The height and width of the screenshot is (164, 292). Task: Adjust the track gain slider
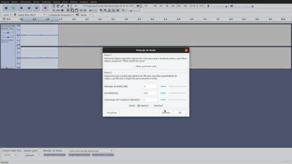point(8,33)
